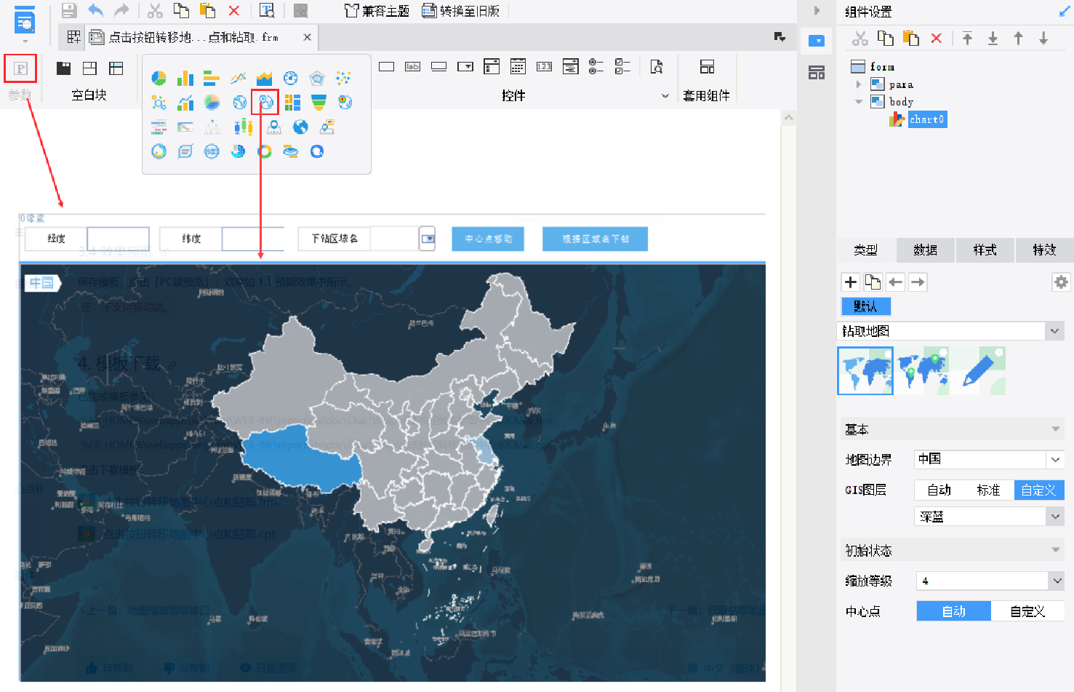1074x692 pixels.
Task: Open the 地图边界 dropdown showing 中国
Action: pos(989,459)
